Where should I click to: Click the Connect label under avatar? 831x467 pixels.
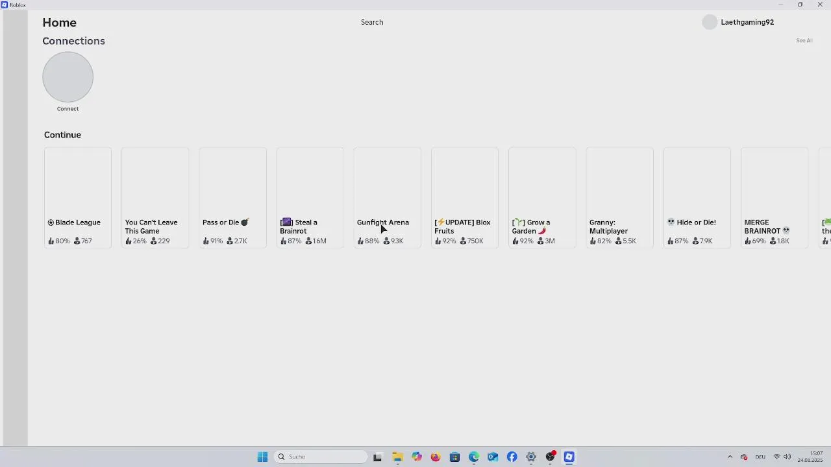pos(68,109)
